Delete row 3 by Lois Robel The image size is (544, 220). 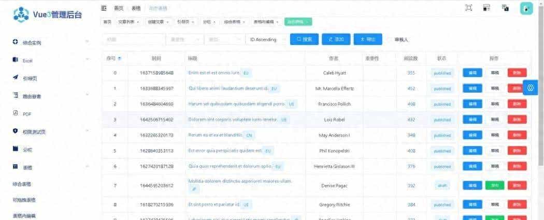click(x=517, y=120)
